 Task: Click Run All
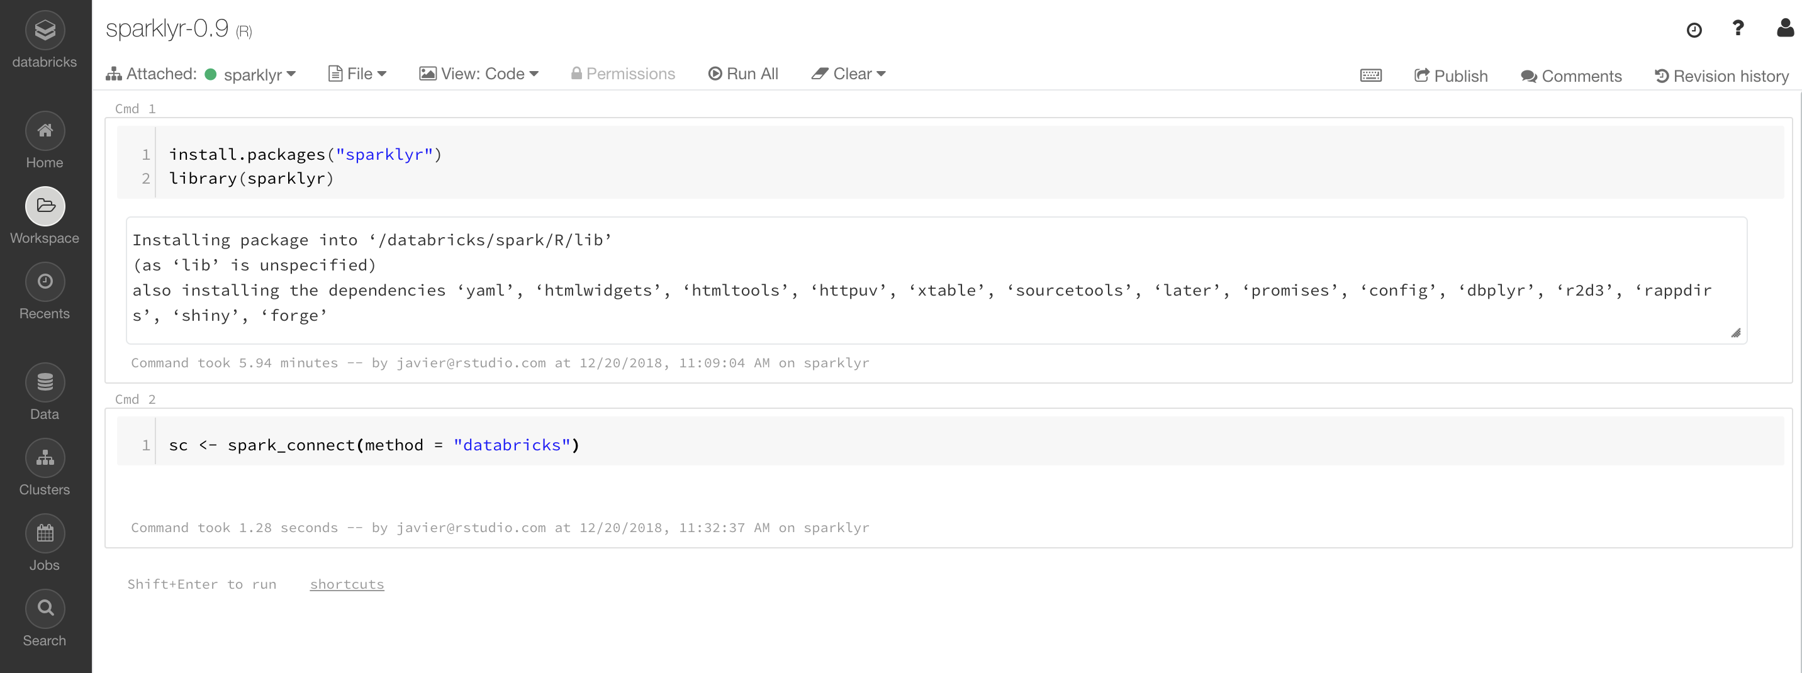(x=743, y=74)
